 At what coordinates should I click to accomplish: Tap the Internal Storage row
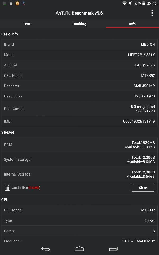(79, 174)
